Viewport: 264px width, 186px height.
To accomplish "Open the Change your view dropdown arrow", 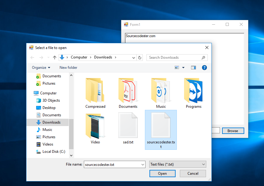I will coord(183,68).
